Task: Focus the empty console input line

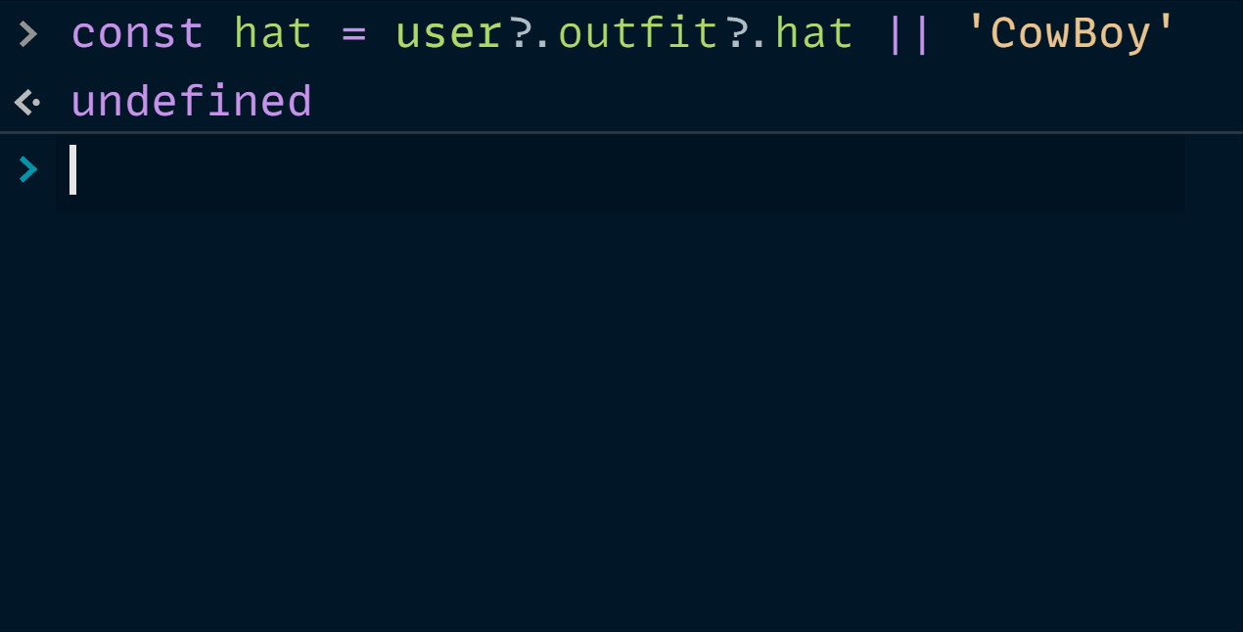Action: click(621, 173)
